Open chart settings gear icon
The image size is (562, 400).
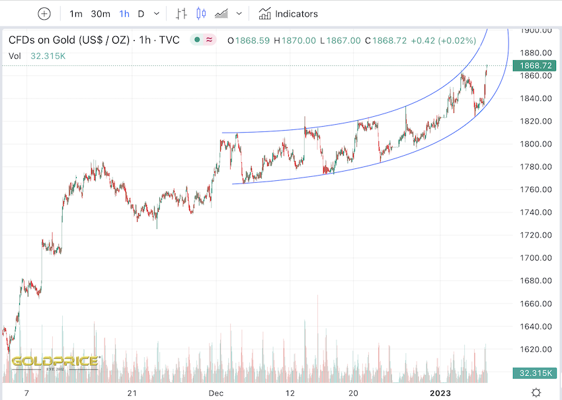click(536, 393)
